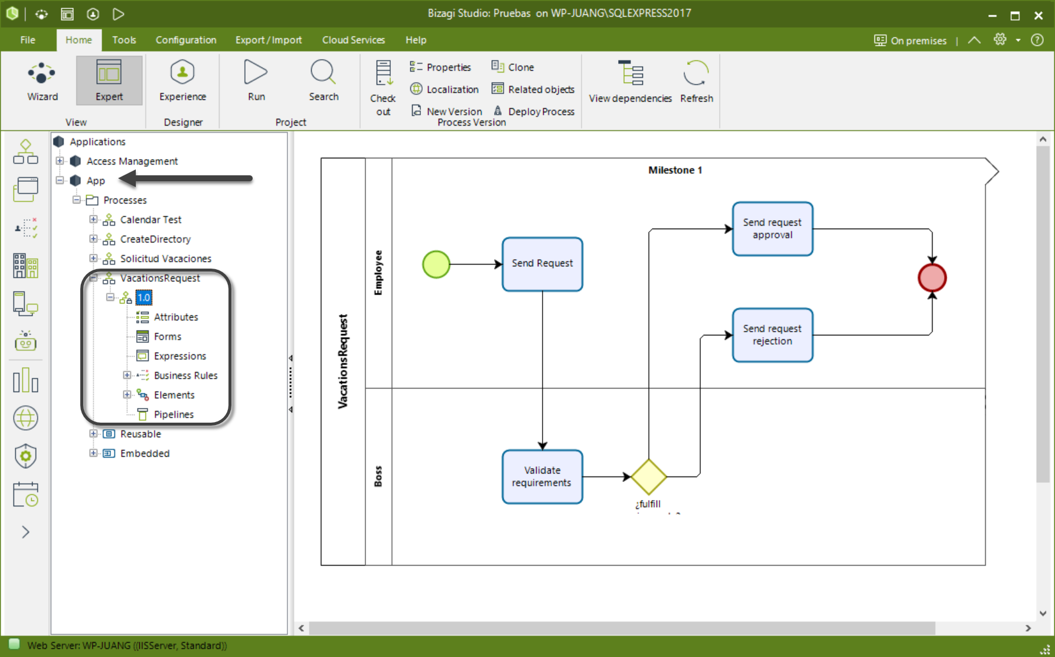This screenshot has width=1055, height=657.
Task: Open the Configuration tab
Action: point(186,40)
